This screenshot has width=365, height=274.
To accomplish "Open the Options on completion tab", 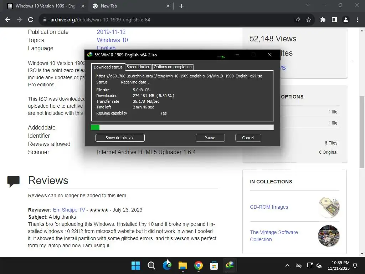I will click(x=173, y=67).
